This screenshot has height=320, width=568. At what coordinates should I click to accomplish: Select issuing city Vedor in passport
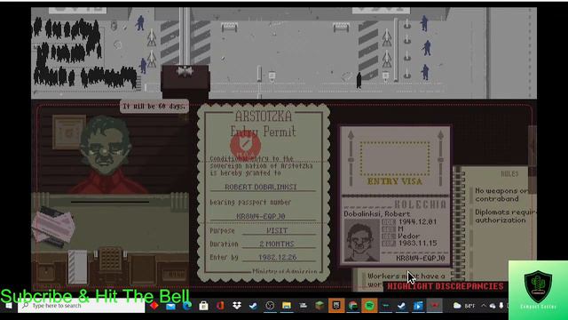[x=408, y=236]
